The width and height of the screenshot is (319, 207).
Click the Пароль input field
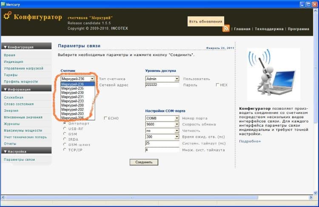click(162, 85)
